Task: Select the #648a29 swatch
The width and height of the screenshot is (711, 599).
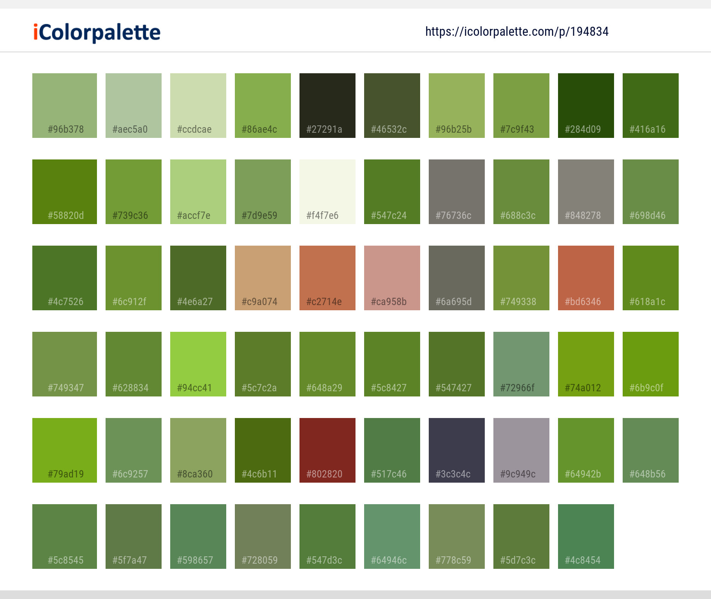Action: (327, 364)
